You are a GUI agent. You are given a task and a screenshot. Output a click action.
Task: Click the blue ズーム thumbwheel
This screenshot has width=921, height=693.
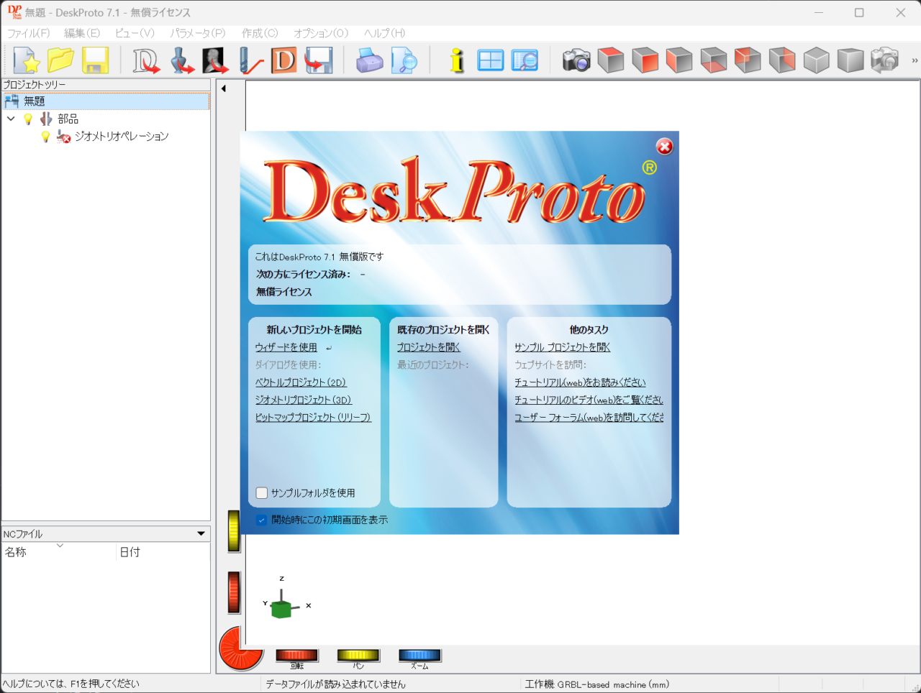pos(420,655)
